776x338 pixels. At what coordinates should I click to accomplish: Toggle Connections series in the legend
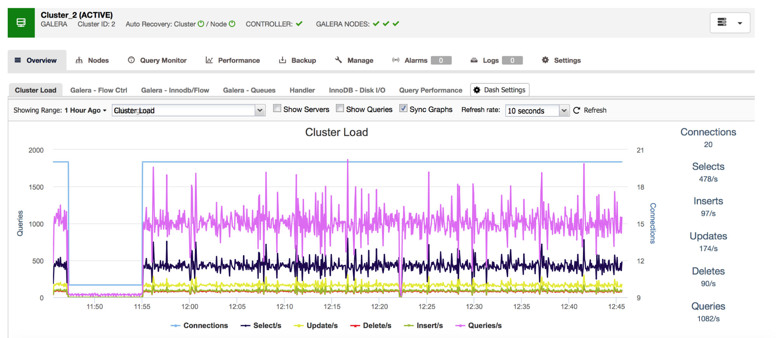pos(199,326)
